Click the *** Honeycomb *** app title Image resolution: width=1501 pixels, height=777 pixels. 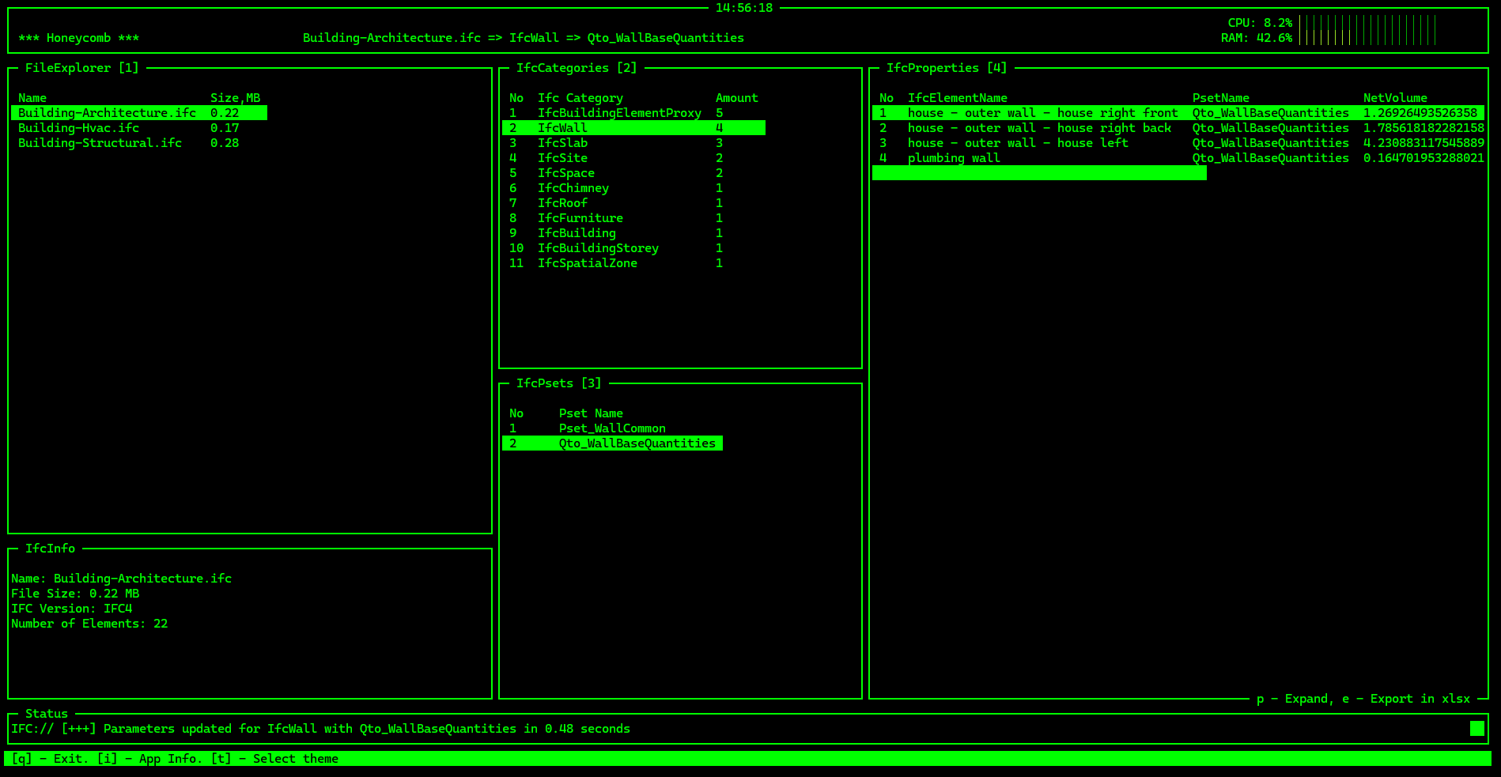[x=79, y=38]
